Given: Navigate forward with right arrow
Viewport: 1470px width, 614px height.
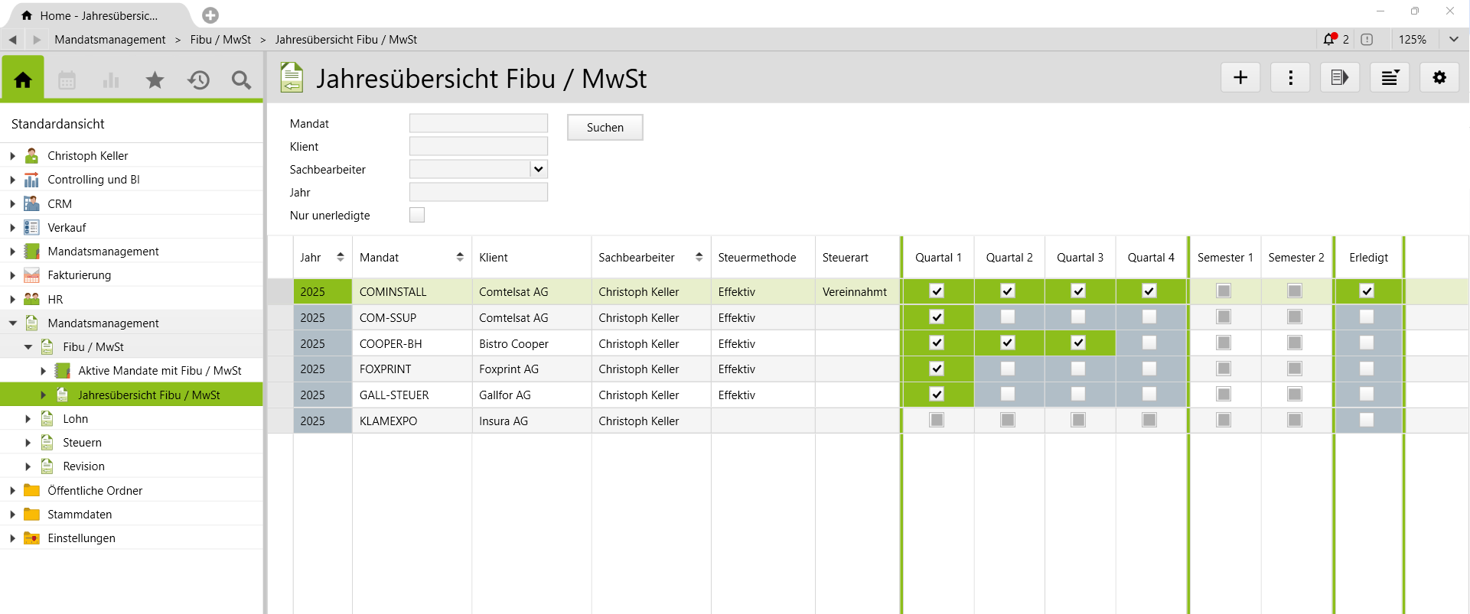Looking at the screenshot, I should click(37, 40).
